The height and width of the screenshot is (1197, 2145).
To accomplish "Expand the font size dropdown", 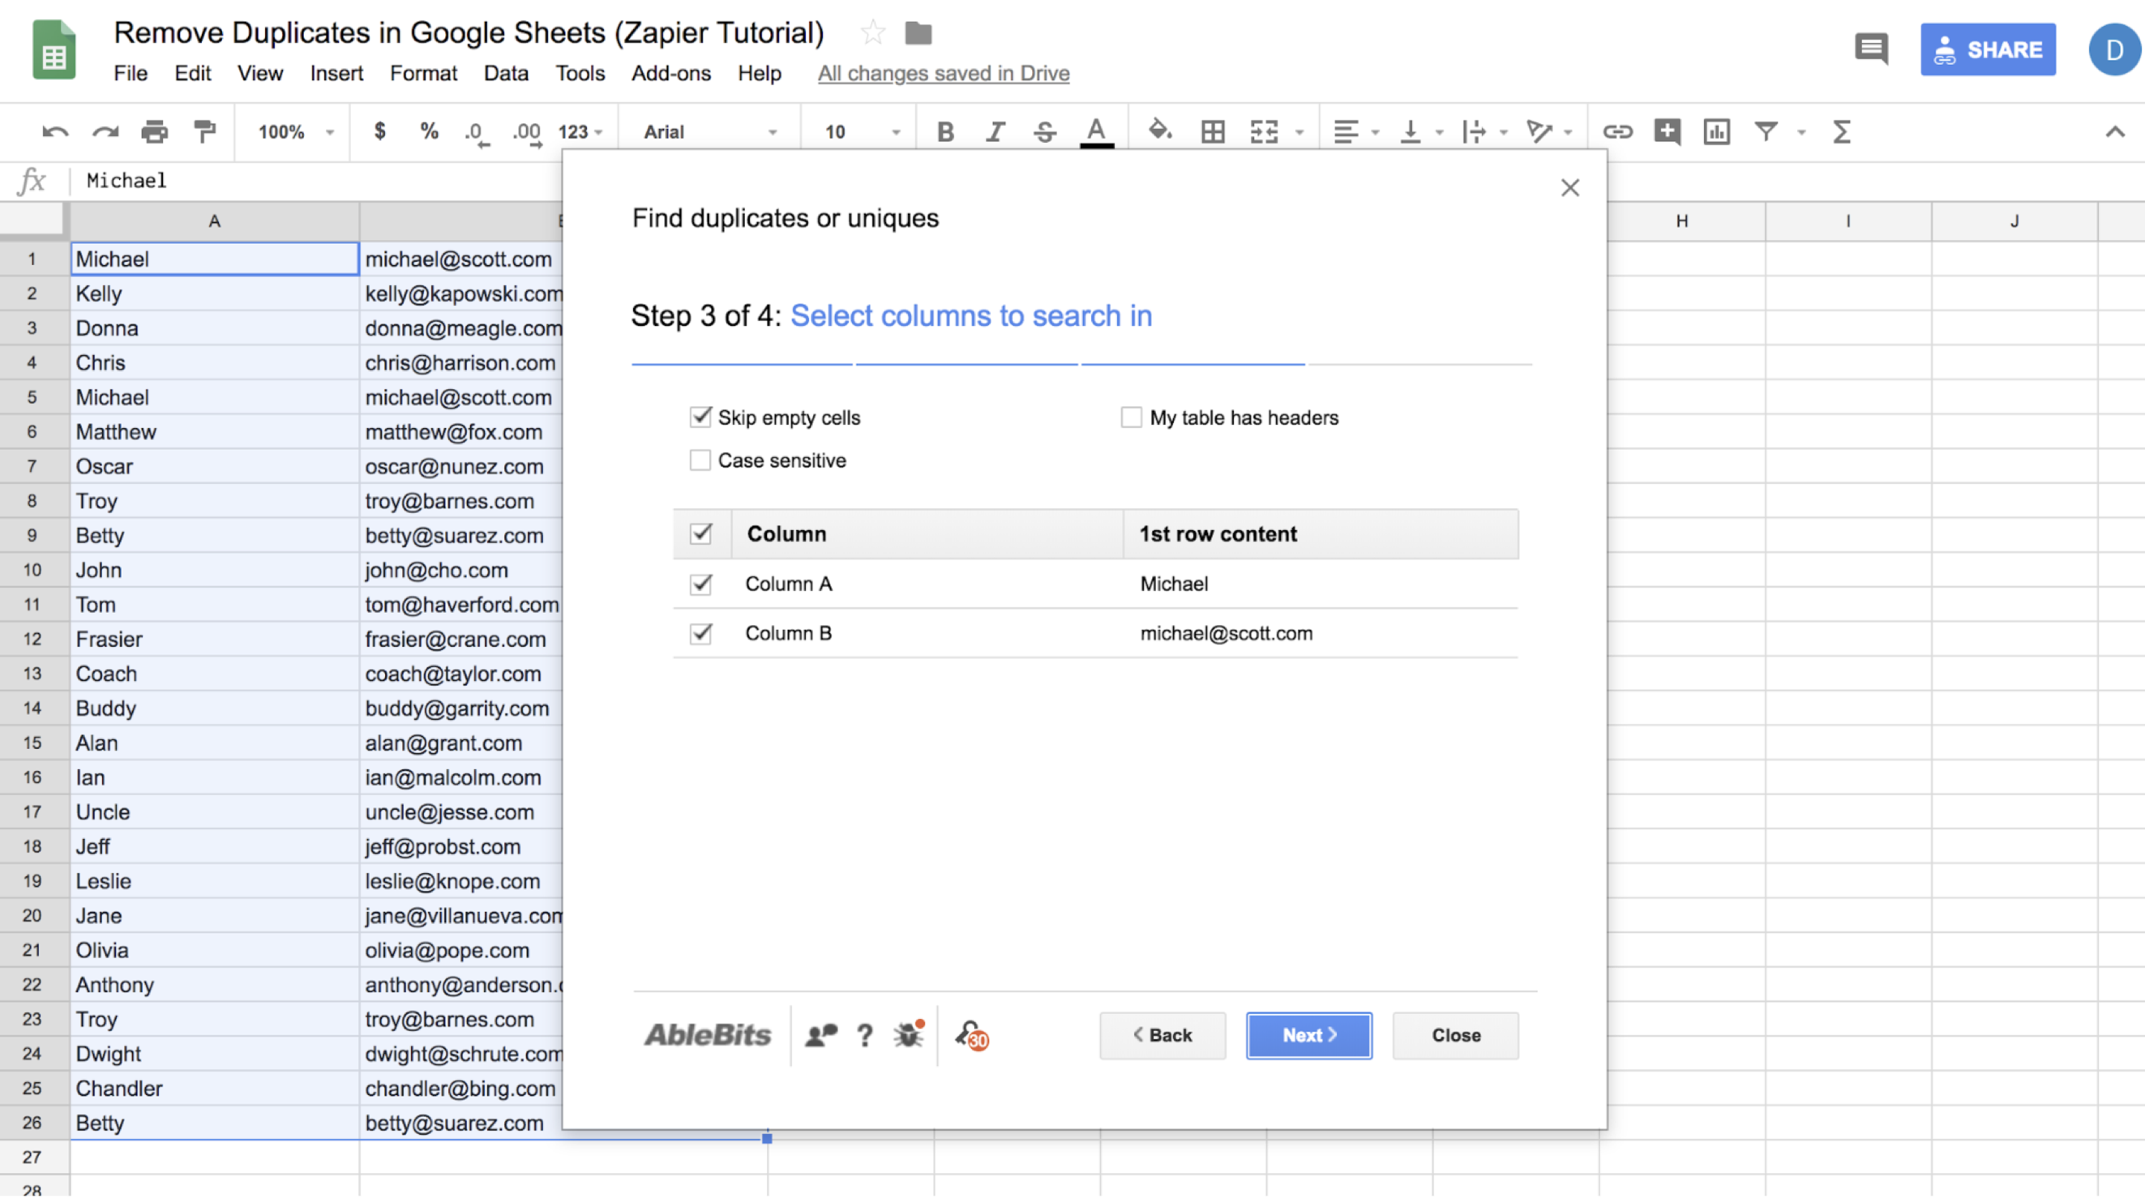I will coord(894,131).
